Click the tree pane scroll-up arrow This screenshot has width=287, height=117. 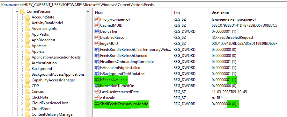coord(88,11)
